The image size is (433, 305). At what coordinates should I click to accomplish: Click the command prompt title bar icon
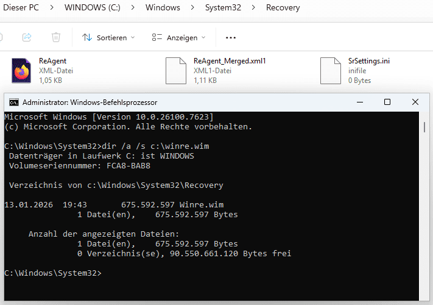click(x=13, y=102)
